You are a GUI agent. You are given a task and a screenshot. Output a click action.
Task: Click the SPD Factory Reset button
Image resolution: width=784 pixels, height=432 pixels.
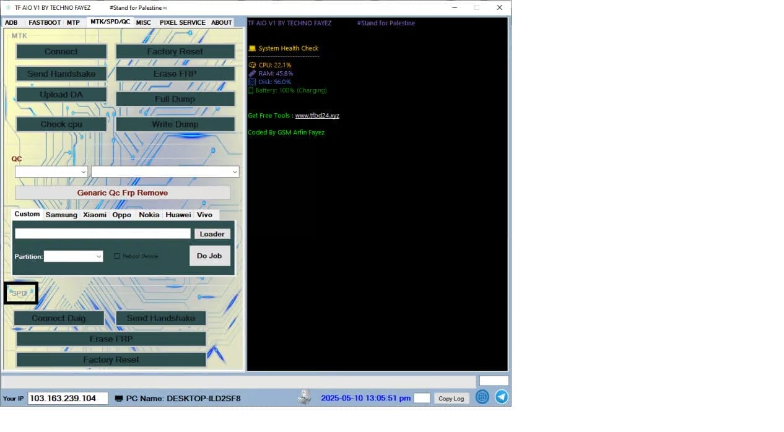click(x=111, y=360)
